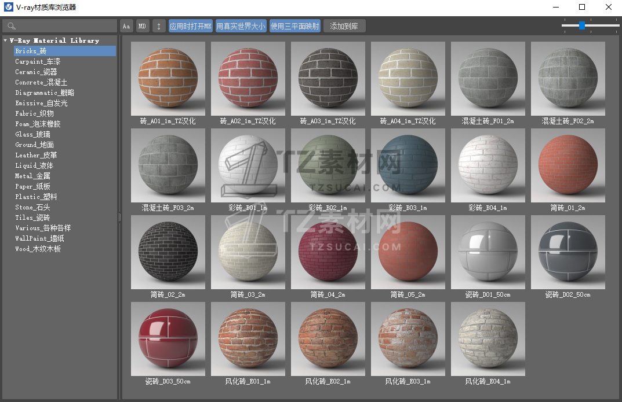The image size is (622, 402).
Task: Choose the 风化砖_E03_1m weathered brick
Action: [x=408, y=339]
